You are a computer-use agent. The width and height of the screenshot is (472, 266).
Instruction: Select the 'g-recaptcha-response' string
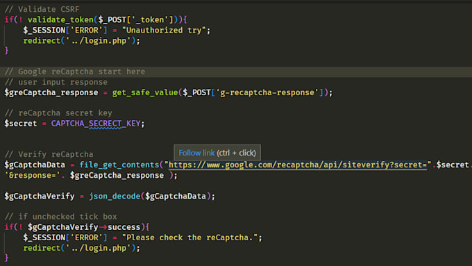click(x=267, y=92)
